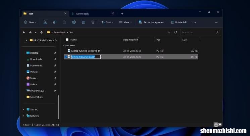Click the Rename icon in toolbar
The width and height of the screenshot is (250, 136).
tap(74, 22)
